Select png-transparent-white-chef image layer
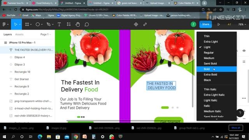249x140 pixels. coord(28,101)
